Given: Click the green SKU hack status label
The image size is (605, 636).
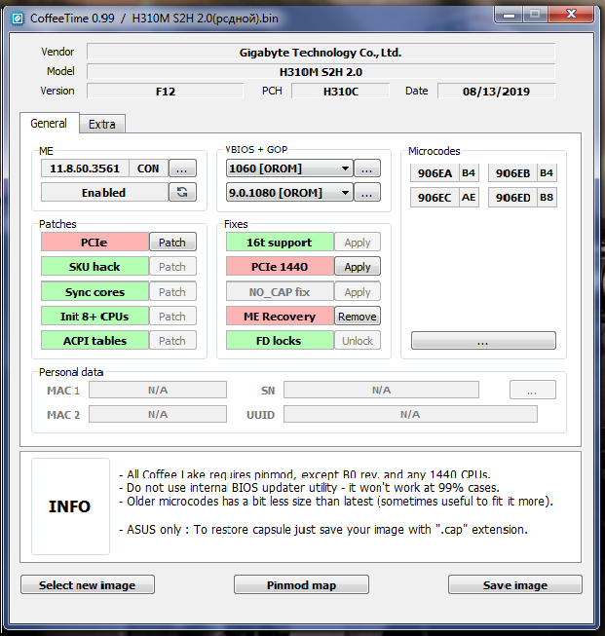Looking at the screenshot, I should (x=95, y=267).
